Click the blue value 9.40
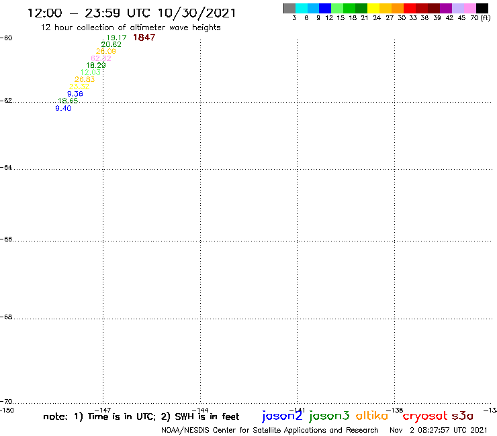The image size is (497, 436). click(63, 108)
